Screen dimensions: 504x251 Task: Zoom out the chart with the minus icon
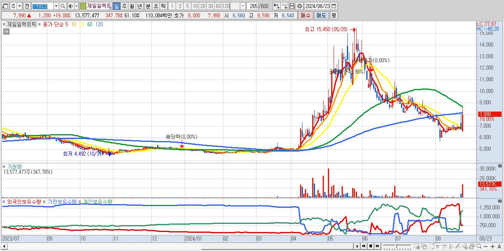click(486, 247)
